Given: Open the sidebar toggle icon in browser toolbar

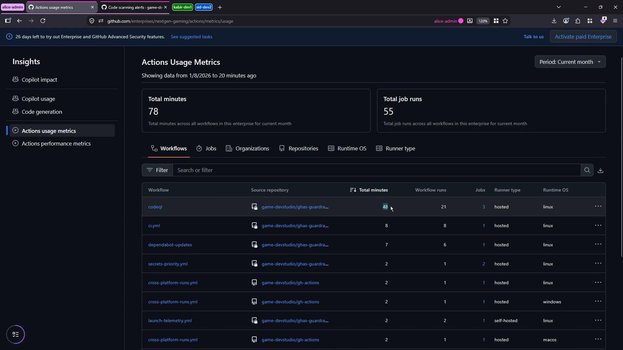Looking at the screenshot, I should pos(8,21).
